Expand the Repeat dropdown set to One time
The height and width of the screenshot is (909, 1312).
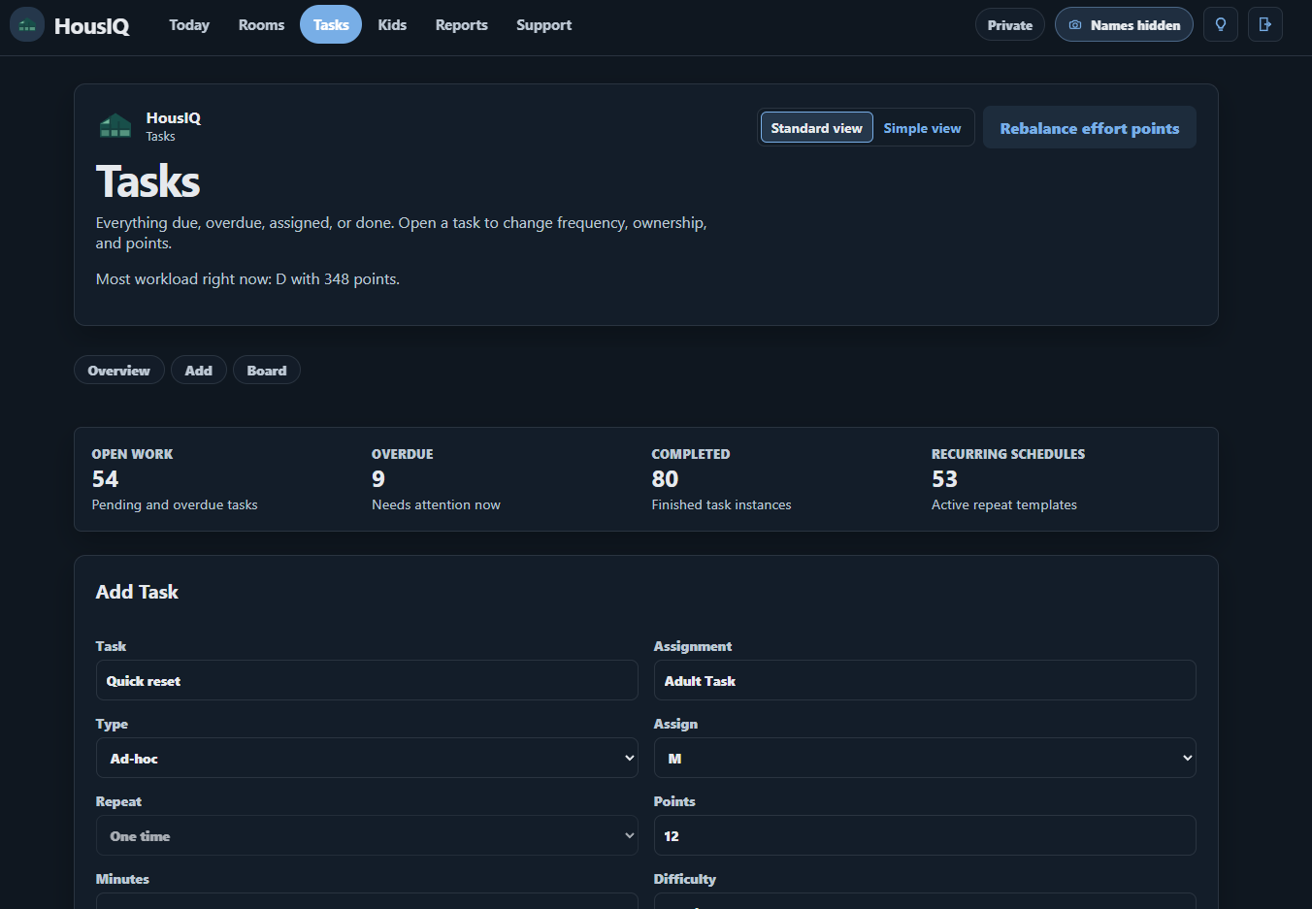367,835
